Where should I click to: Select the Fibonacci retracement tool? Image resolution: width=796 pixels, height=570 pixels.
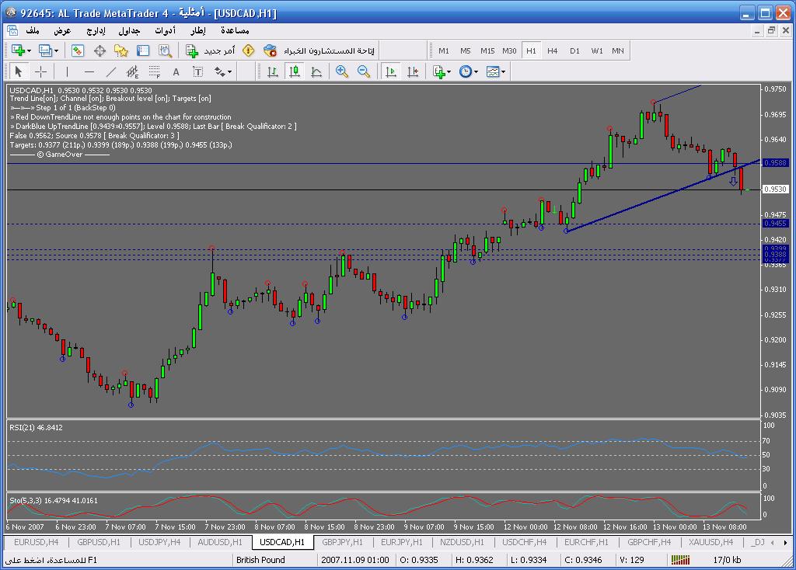[x=154, y=71]
